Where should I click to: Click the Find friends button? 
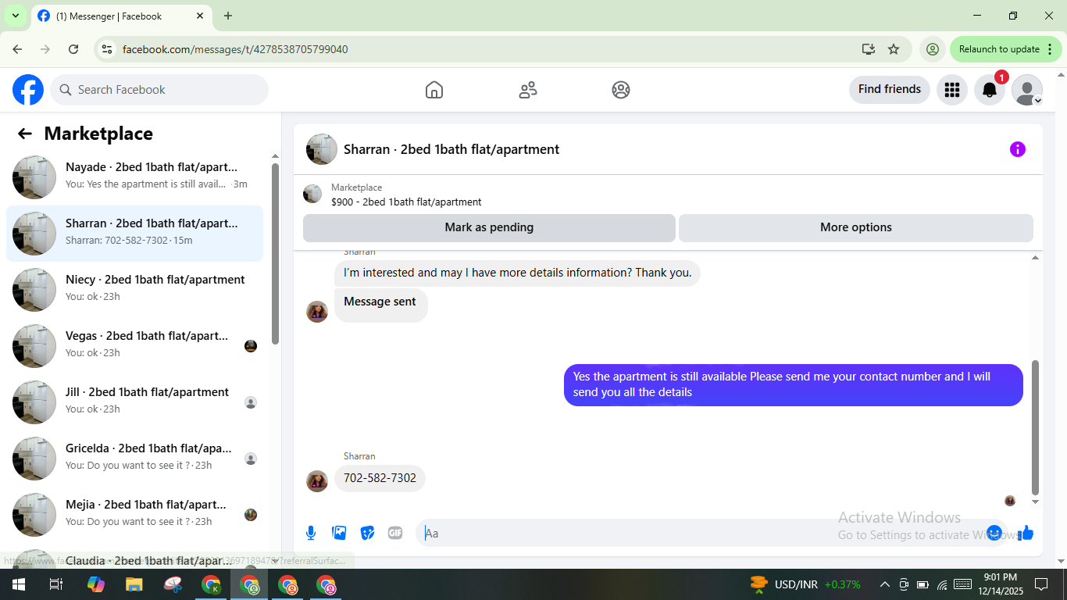(x=890, y=89)
